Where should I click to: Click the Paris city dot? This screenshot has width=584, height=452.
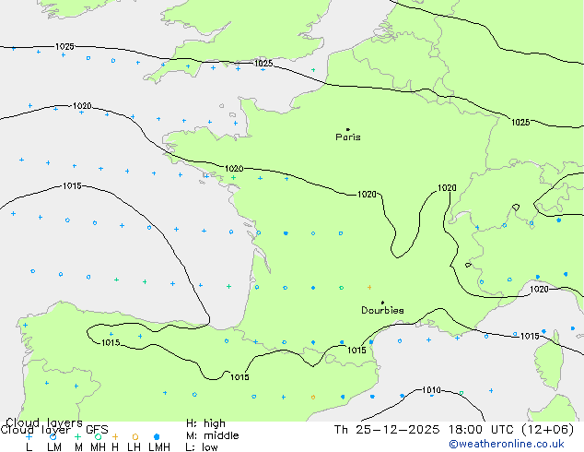(x=348, y=129)
